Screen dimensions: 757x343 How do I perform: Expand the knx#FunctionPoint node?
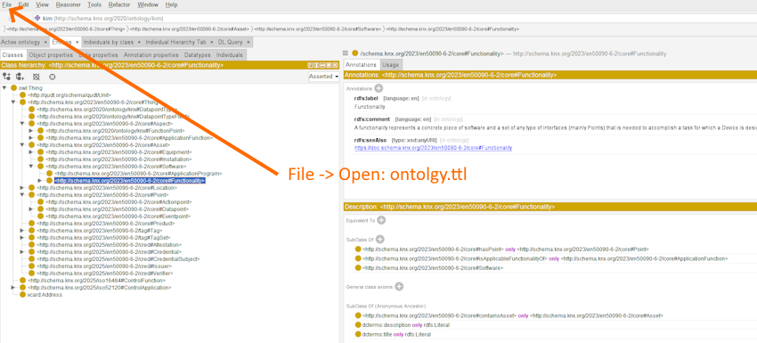(31, 131)
